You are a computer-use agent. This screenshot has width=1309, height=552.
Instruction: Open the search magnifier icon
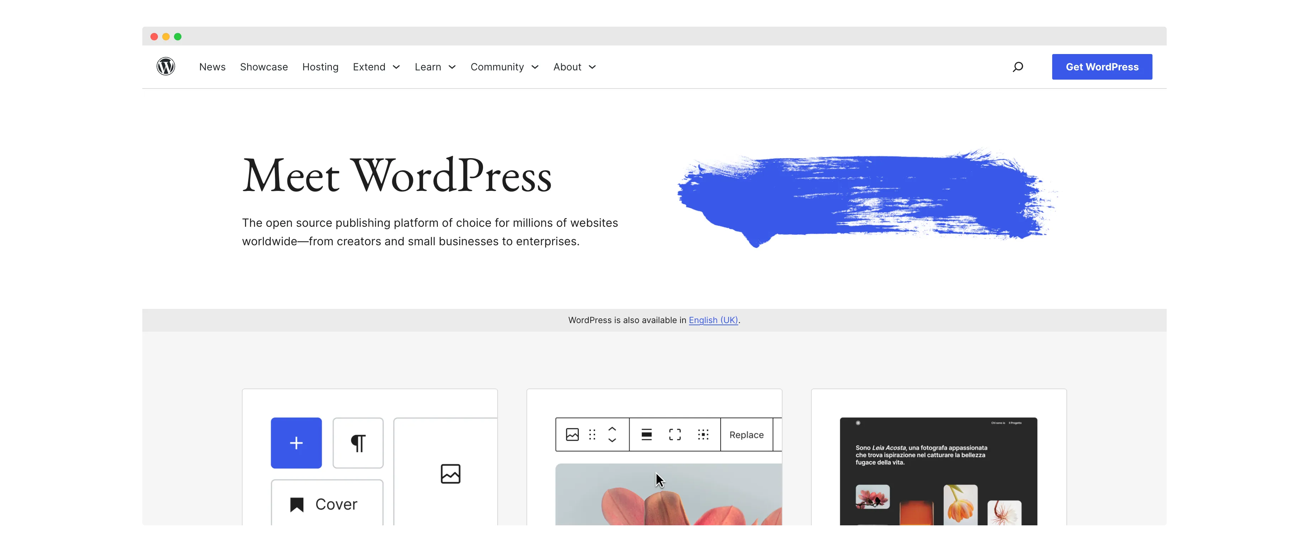coord(1018,66)
